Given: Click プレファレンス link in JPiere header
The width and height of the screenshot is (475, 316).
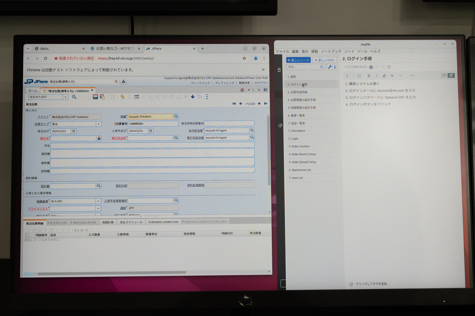Looking at the screenshot, I should click(224, 83).
